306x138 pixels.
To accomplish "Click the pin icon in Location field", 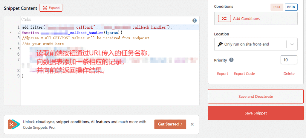I will point(220,44).
